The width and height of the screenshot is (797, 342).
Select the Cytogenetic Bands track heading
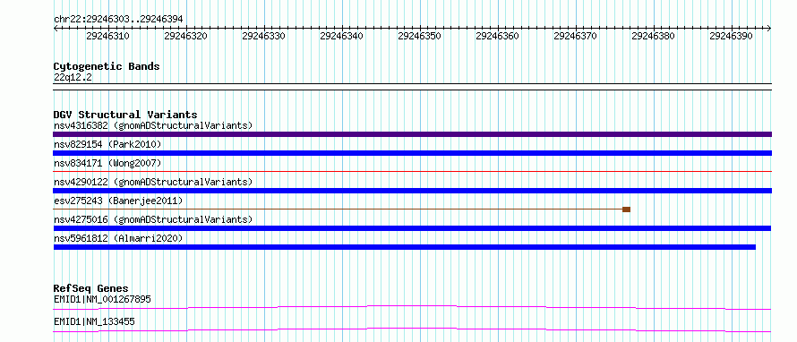pos(107,66)
